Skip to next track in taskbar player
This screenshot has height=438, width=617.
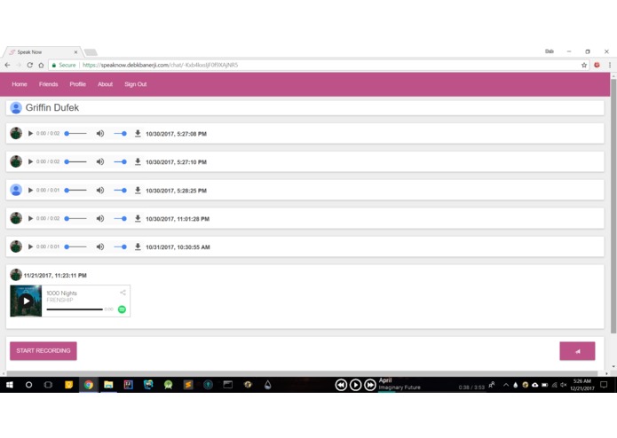370,385
